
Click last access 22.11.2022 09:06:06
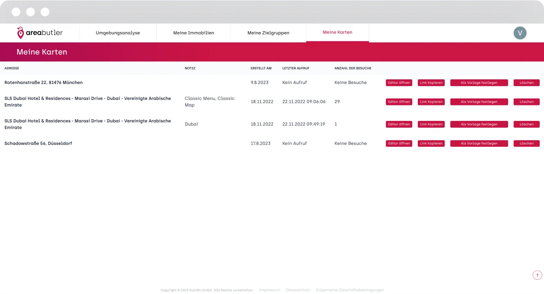pos(304,102)
